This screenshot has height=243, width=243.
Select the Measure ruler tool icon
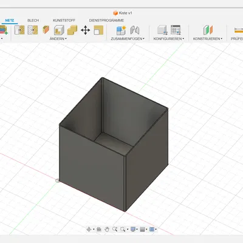pos(239,30)
